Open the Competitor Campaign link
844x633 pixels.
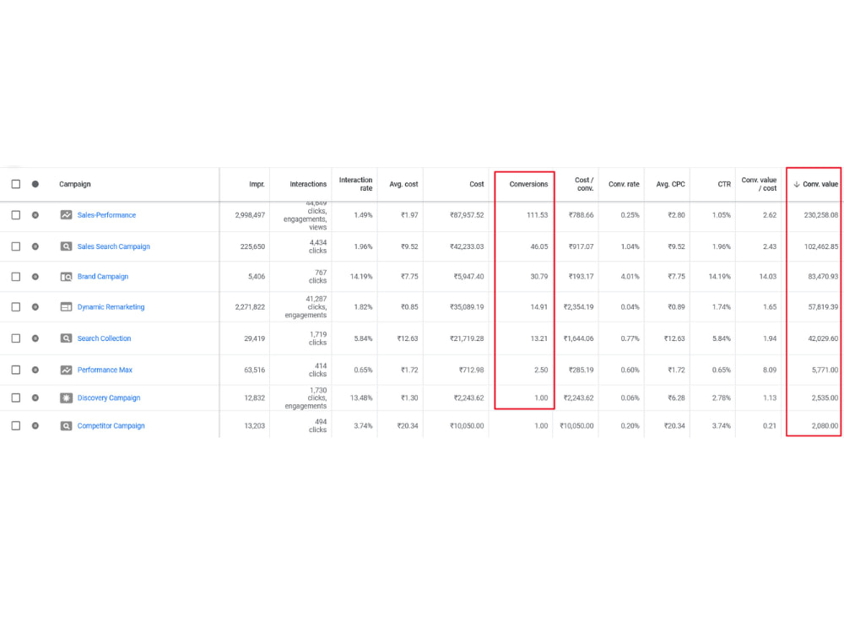111,425
